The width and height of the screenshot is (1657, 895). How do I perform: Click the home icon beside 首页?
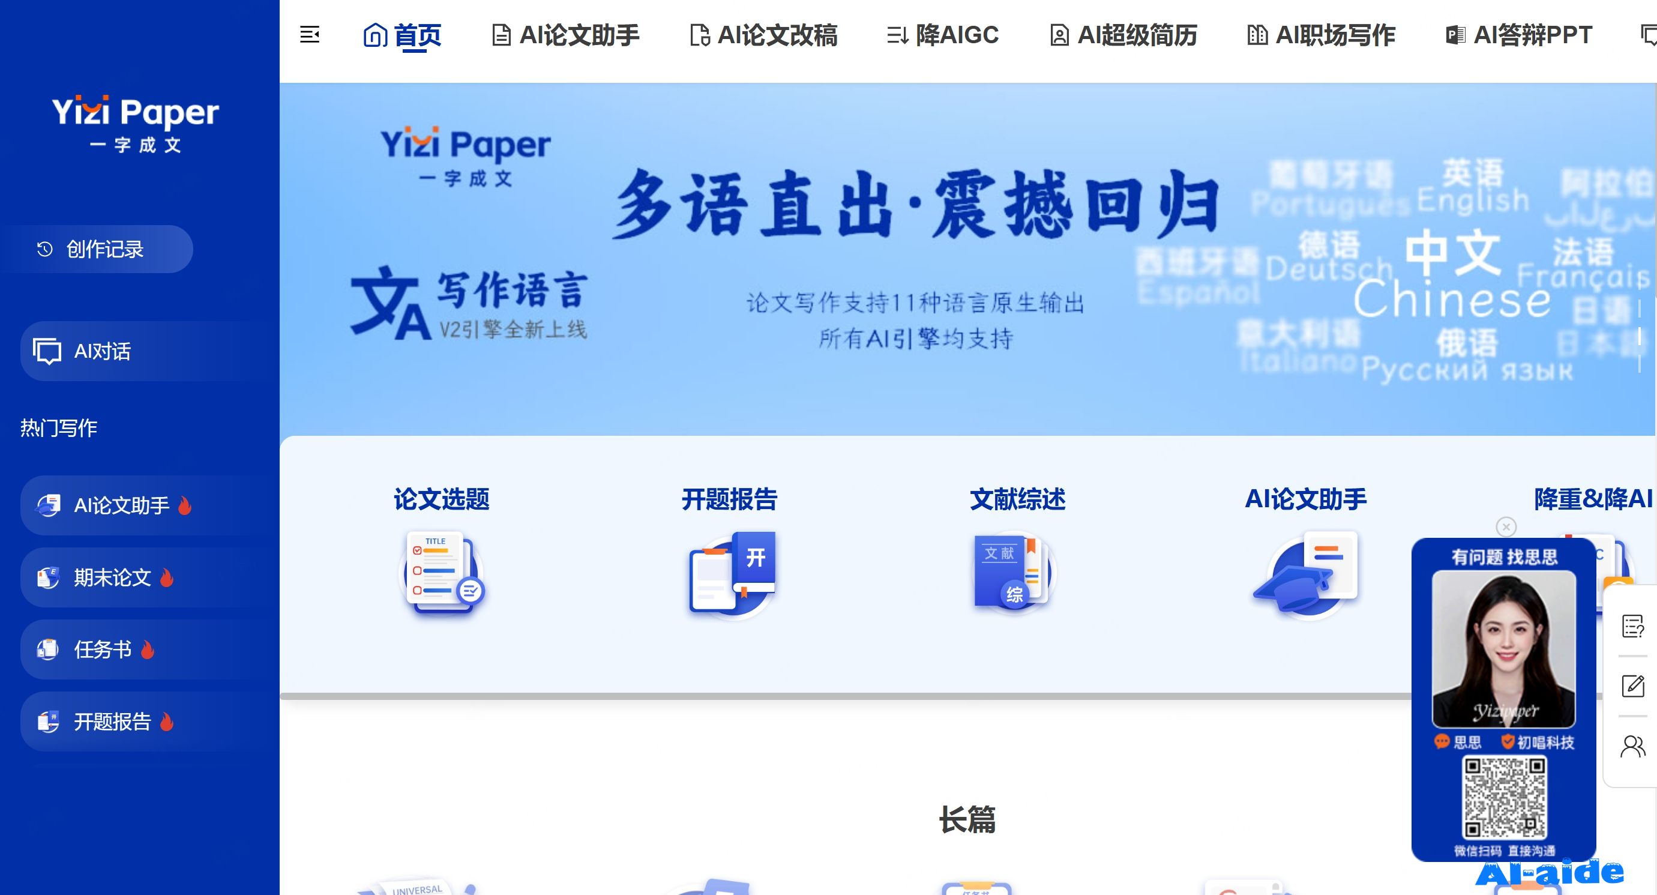click(375, 35)
